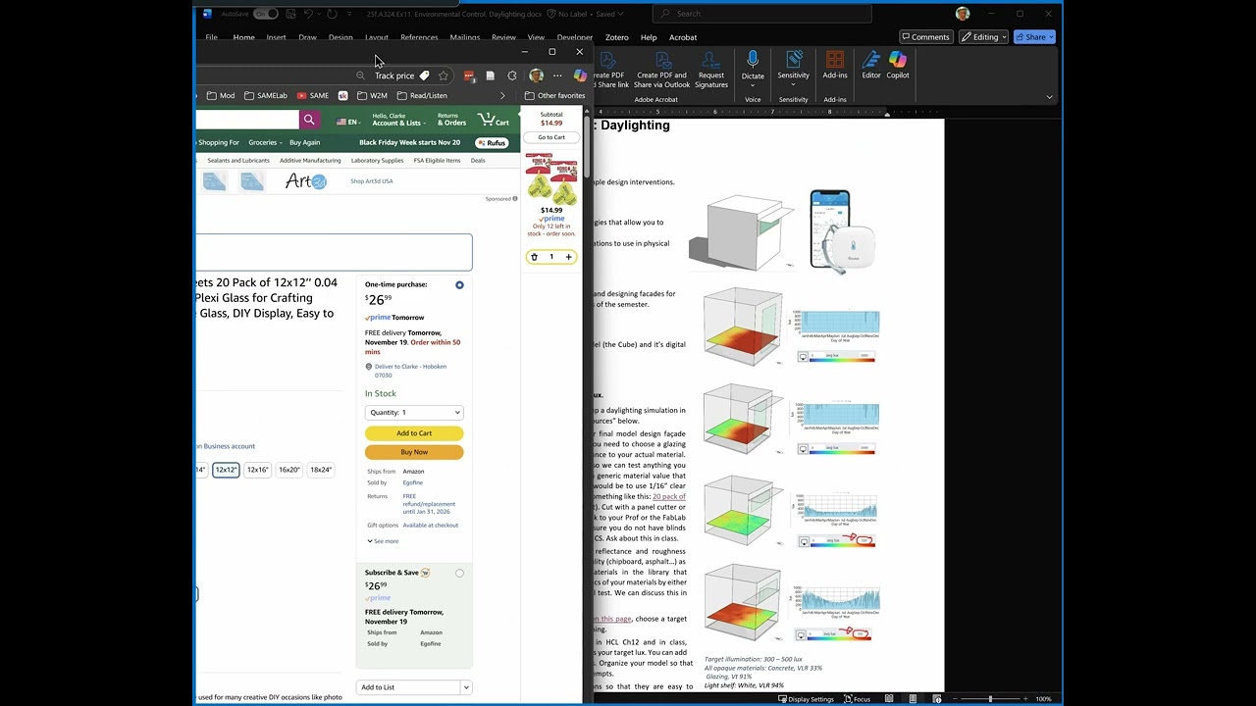Select the 12x16" size option
Image resolution: width=1256 pixels, height=706 pixels.
(x=257, y=470)
